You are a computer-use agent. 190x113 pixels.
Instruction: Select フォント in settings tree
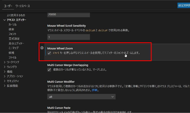13,34
